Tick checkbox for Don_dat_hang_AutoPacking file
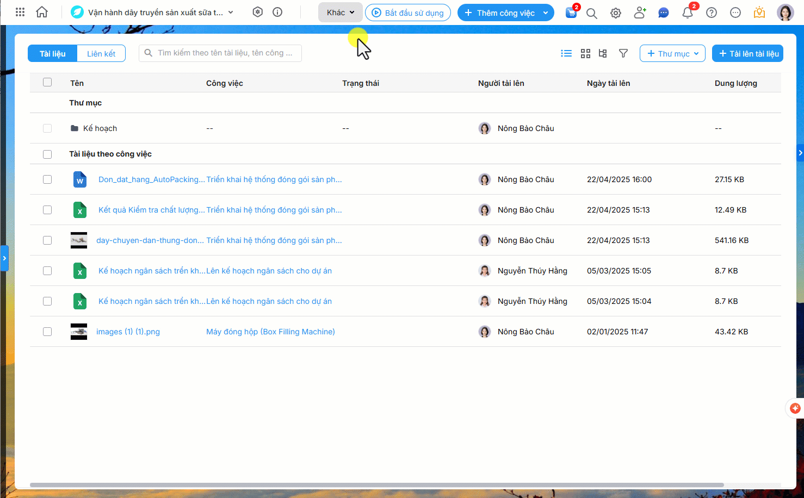Screen dimensions: 804x498 click(x=47, y=179)
